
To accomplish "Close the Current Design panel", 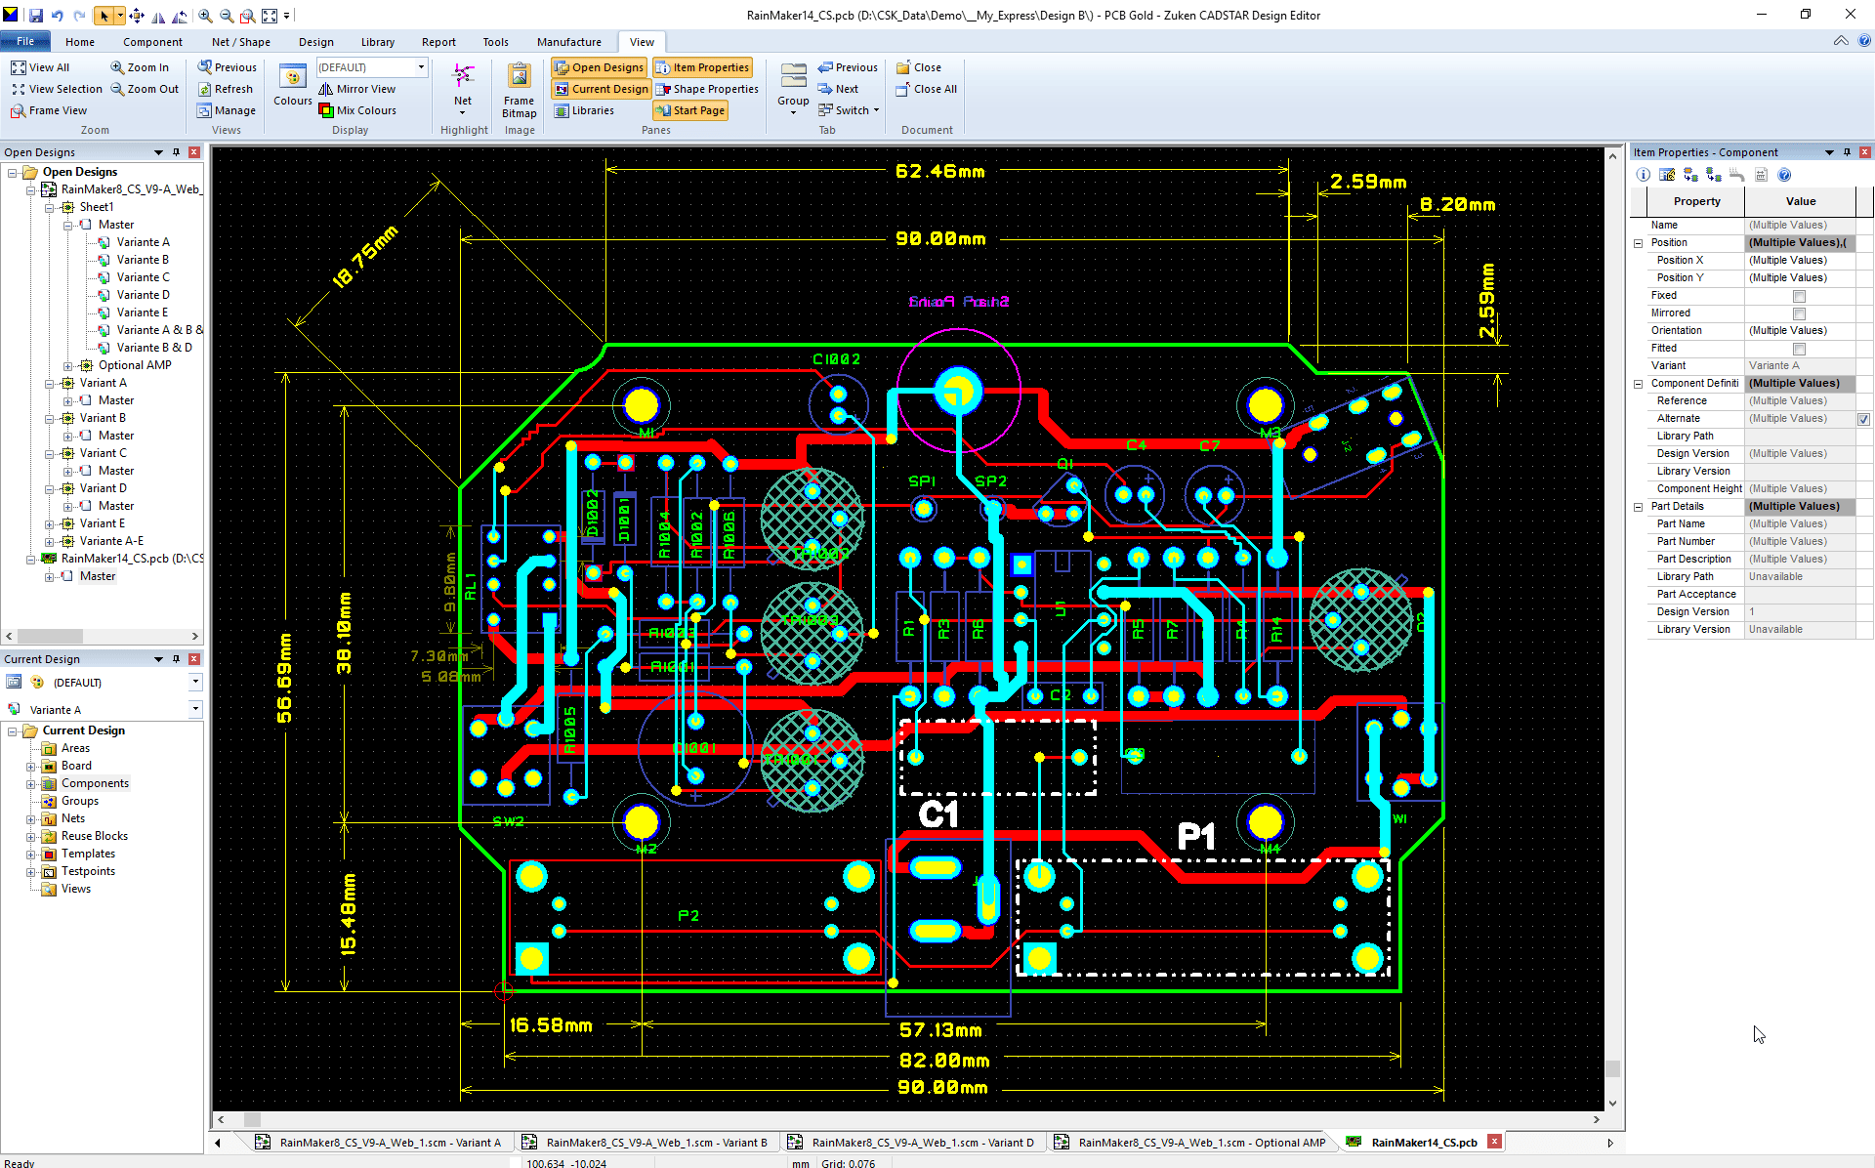I will [x=194, y=659].
